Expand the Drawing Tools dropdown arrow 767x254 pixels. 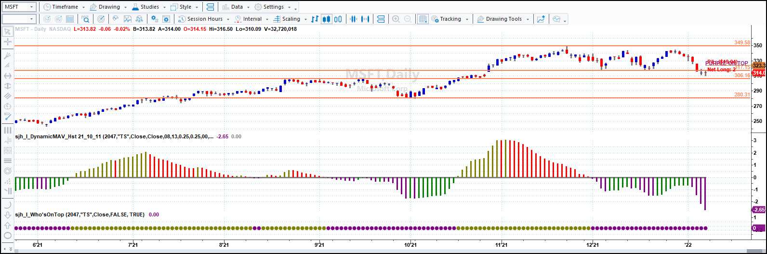click(528, 19)
